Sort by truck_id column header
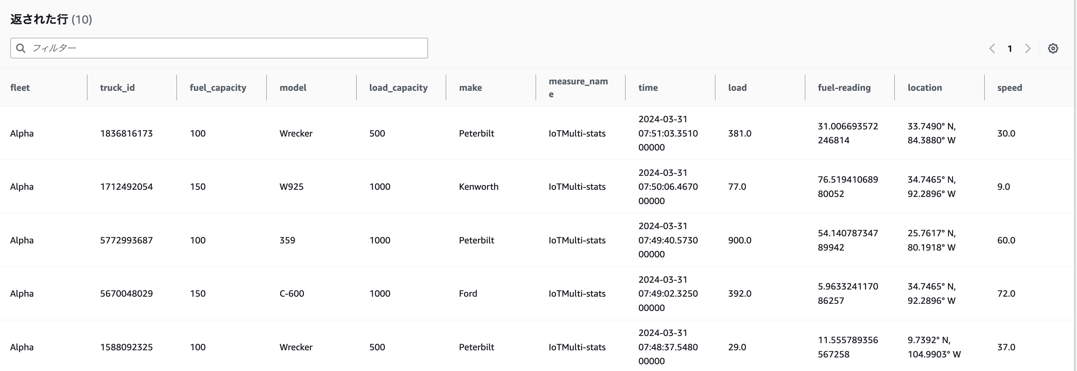This screenshot has width=1077, height=371. (117, 88)
